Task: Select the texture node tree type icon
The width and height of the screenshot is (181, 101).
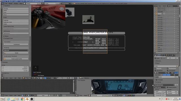Action: pos(26,95)
